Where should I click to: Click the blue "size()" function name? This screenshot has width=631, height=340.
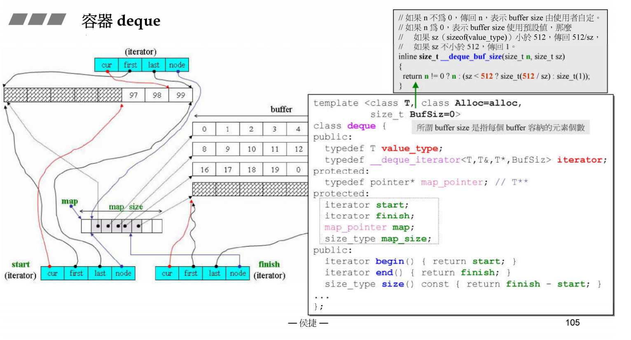[x=398, y=284]
